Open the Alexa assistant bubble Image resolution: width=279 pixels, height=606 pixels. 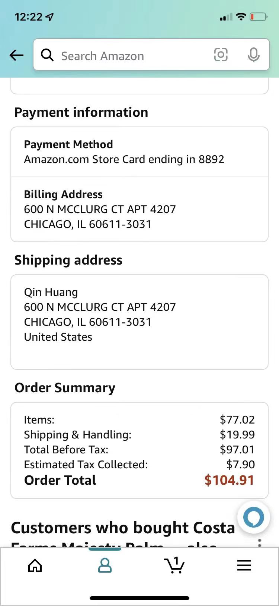pos(253,518)
